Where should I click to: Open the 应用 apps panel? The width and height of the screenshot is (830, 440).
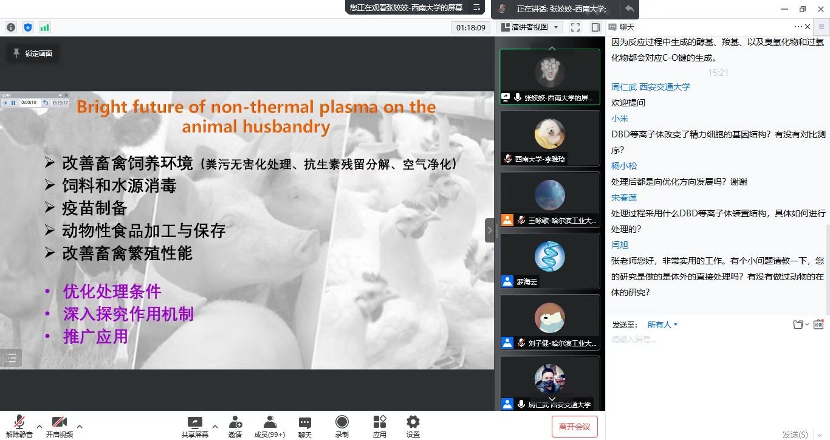pyautogui.click(x=380, y=426)
